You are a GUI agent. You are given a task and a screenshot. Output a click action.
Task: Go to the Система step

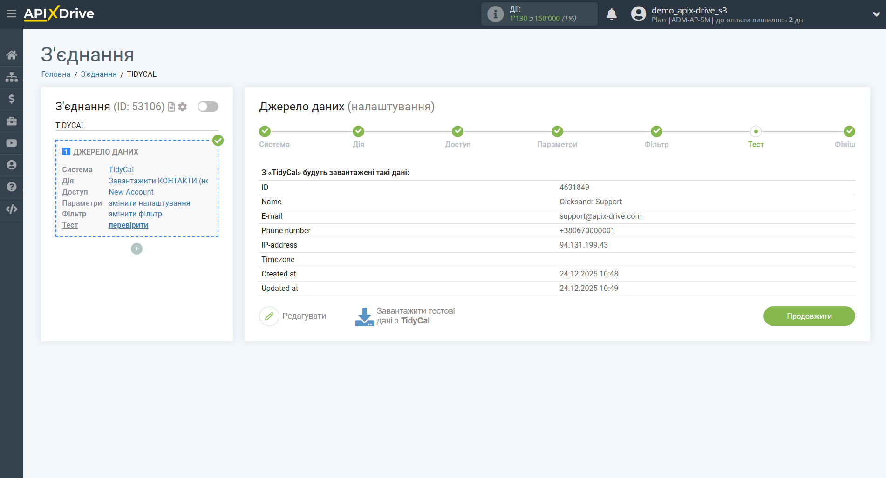[x=265, y=132]
